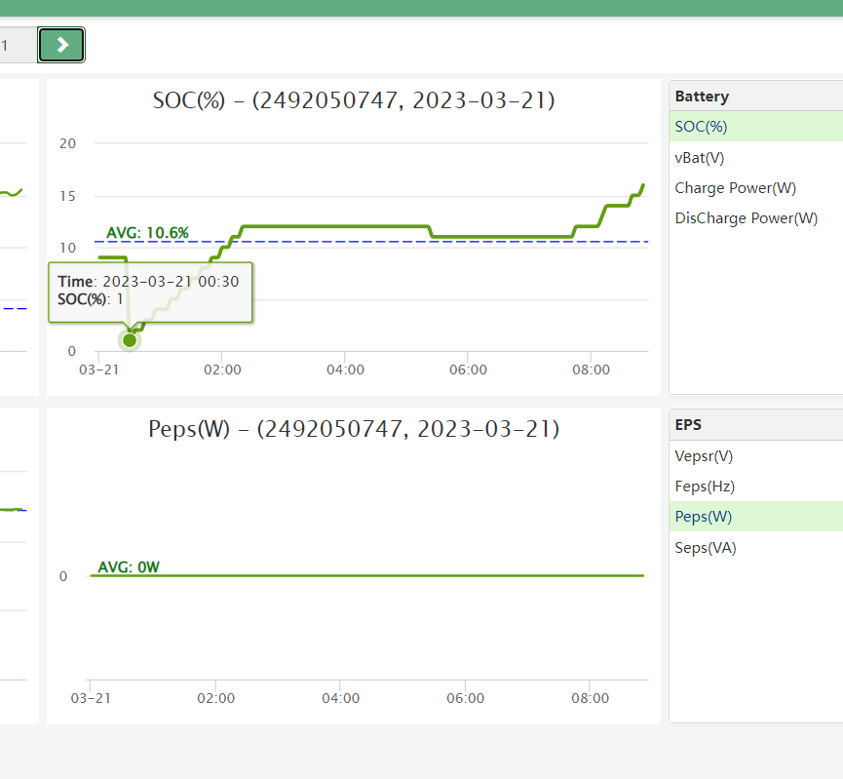Click the 06:00 axis label on Peps chart
This screenshot has height=779, width=843.
(x=466, y=698)
